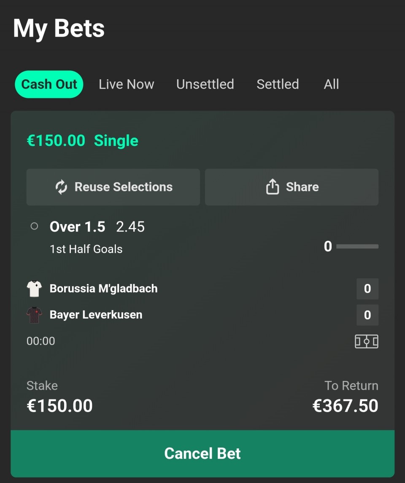The width and height of the screenshot is (405, 483).
Task: Tap the Share button label
Action: click(x=302, y=187)
